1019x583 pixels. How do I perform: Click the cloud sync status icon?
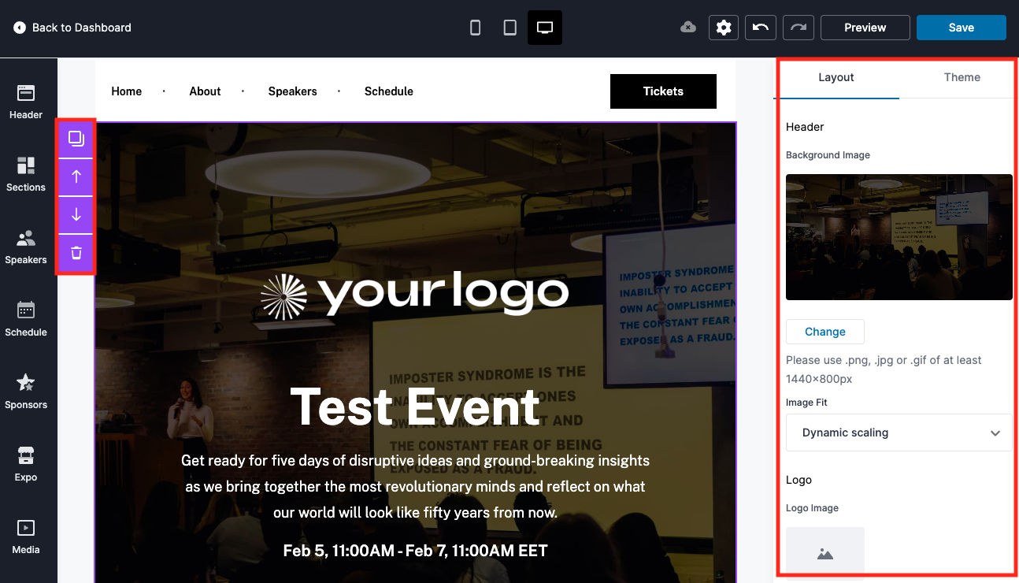coord(688,28)
